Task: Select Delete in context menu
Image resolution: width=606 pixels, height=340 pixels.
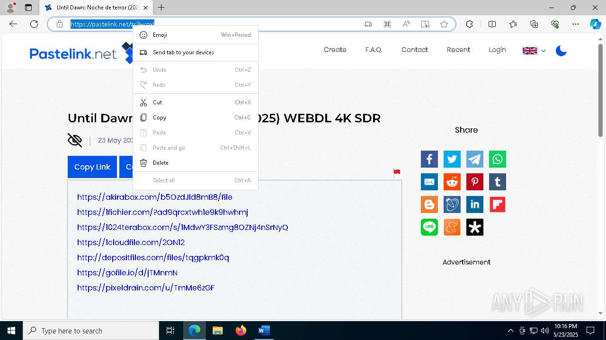Action: (x=196, y=163)
